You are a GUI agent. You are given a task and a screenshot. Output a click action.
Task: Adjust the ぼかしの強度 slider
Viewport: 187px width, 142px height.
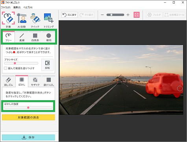coord(28,108)
